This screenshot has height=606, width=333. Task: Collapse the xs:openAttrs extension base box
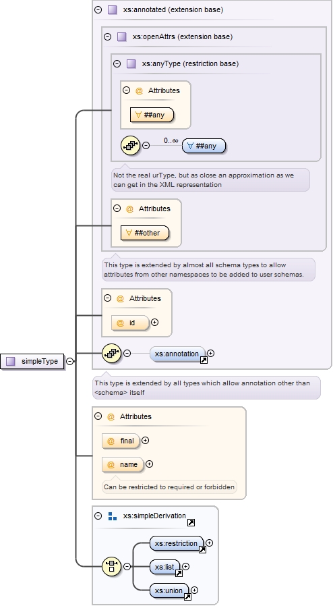click(x=108, y=36)
